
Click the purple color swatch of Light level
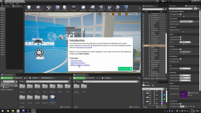[165, 103]
